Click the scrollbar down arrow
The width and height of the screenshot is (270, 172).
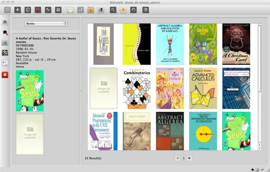click(259, 149)
